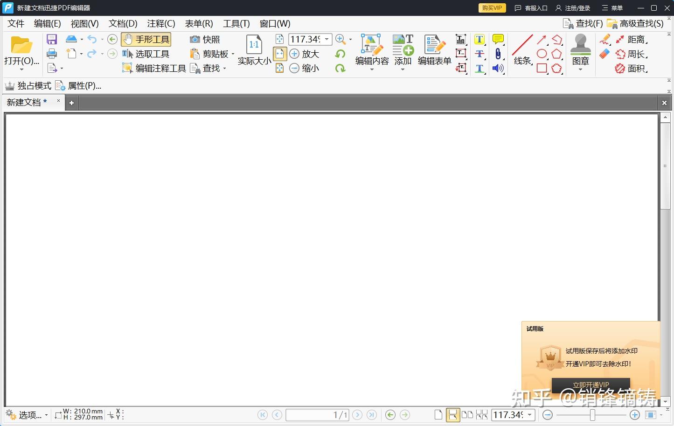Enable two-page facing layout in status bar
Viewport: 674px width, 426px height.
[467, 415]
